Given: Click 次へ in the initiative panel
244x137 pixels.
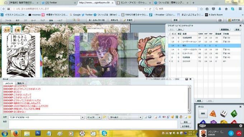Looking at the screenshot, I should pos(180,29).
